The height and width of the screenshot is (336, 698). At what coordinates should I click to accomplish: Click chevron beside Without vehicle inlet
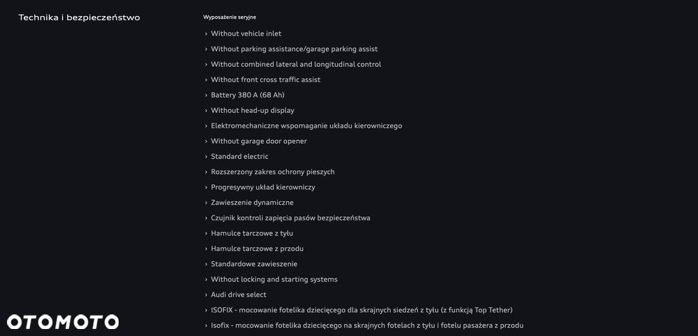point(206,33)
